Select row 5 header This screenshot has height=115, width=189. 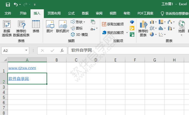click(4, 97)
